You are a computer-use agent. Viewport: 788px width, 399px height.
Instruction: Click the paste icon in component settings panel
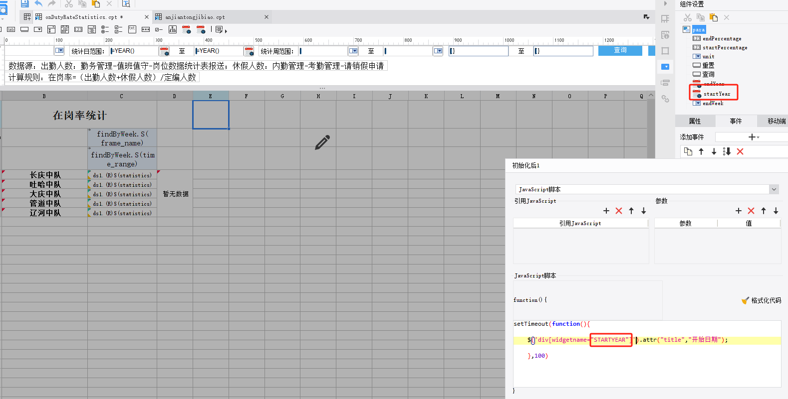pos(714,17)
